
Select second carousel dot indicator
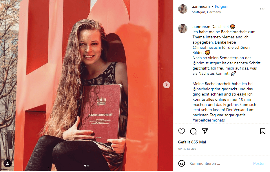(x=88, y=166)
